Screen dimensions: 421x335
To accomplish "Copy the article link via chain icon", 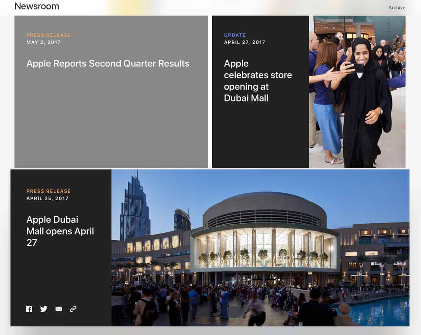I will click(x=73, y=309).
